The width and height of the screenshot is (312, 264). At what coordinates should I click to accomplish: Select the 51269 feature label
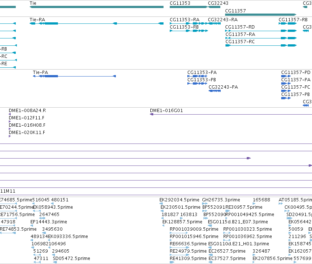[x=41, y=251]
